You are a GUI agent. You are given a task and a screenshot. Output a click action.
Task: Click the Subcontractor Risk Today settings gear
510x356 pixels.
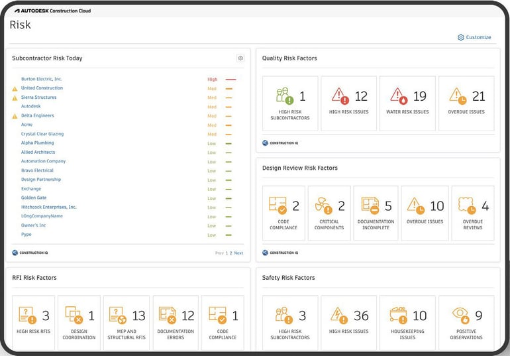240,58
